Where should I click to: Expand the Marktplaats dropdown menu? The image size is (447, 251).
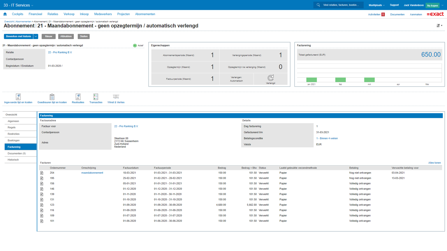[376, 5]
